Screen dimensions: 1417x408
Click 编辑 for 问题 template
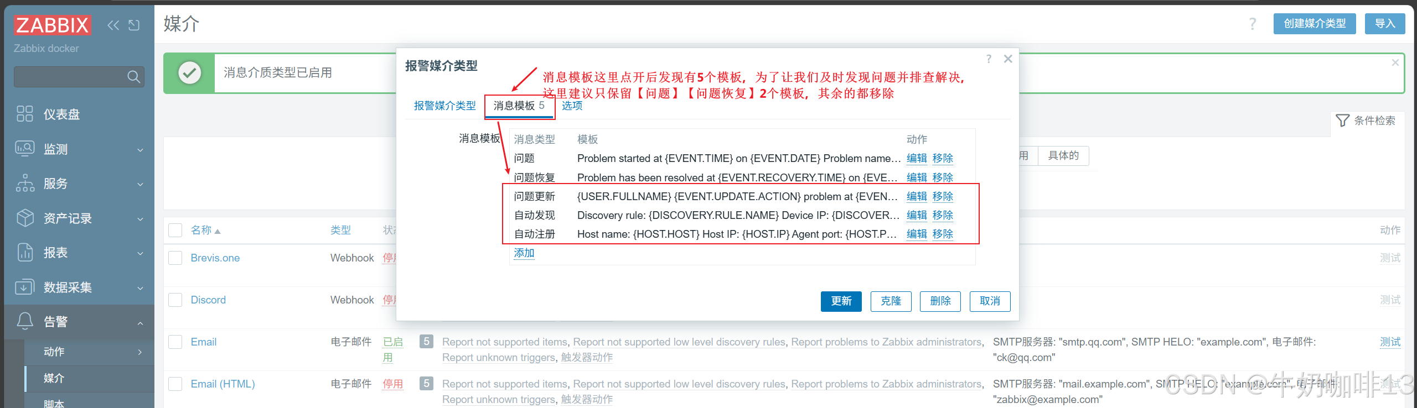(x=917, y=158)
